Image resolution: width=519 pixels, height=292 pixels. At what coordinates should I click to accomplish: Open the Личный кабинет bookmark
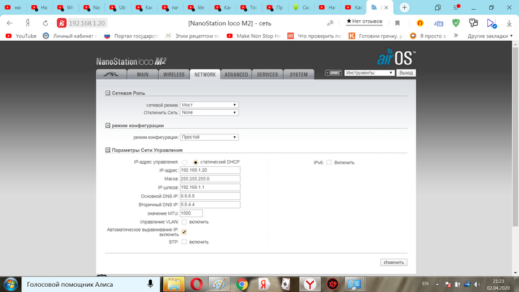(x=70, y=36)
